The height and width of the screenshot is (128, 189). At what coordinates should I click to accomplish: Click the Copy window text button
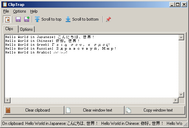coord(155,110)
